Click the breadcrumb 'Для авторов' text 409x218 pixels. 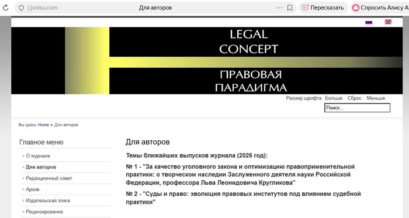66,125
